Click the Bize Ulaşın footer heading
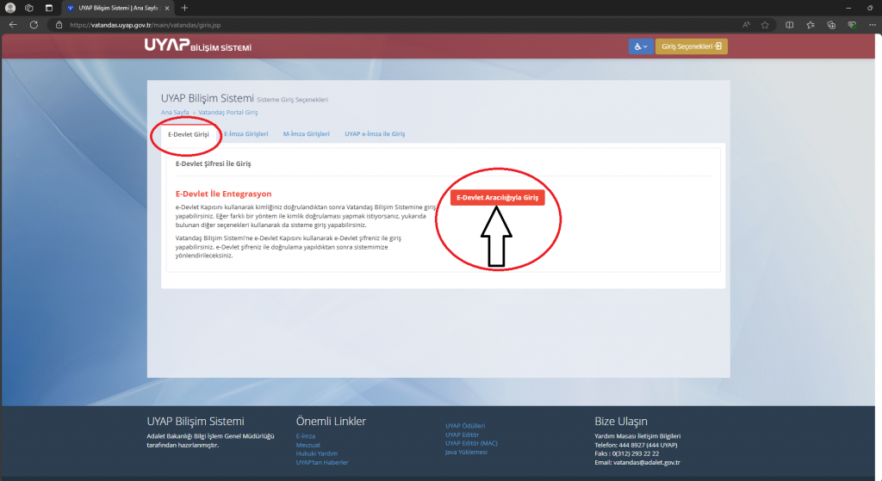 tap(621, 422)
